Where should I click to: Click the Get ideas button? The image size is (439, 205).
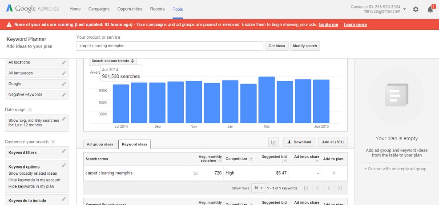pyautogui.click(x=277, y=46)
